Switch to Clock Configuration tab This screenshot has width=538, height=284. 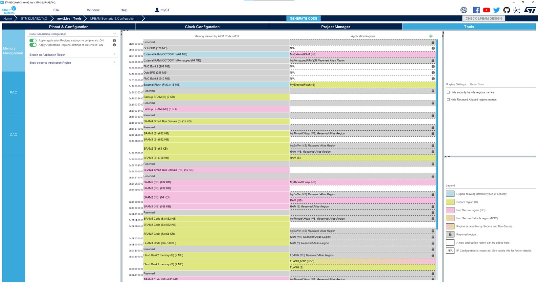(202, 27)
